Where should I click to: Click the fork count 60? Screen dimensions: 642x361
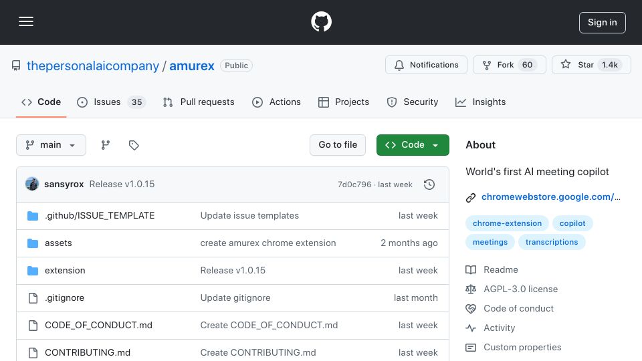(x=528, y=65)
